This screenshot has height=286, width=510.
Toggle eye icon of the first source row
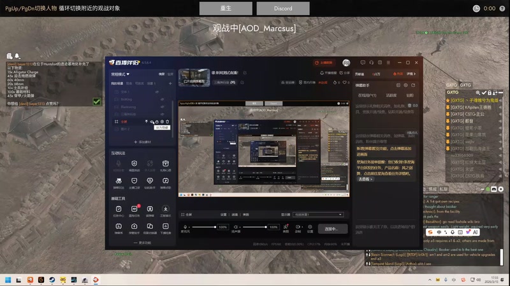(x=157, y=92)
